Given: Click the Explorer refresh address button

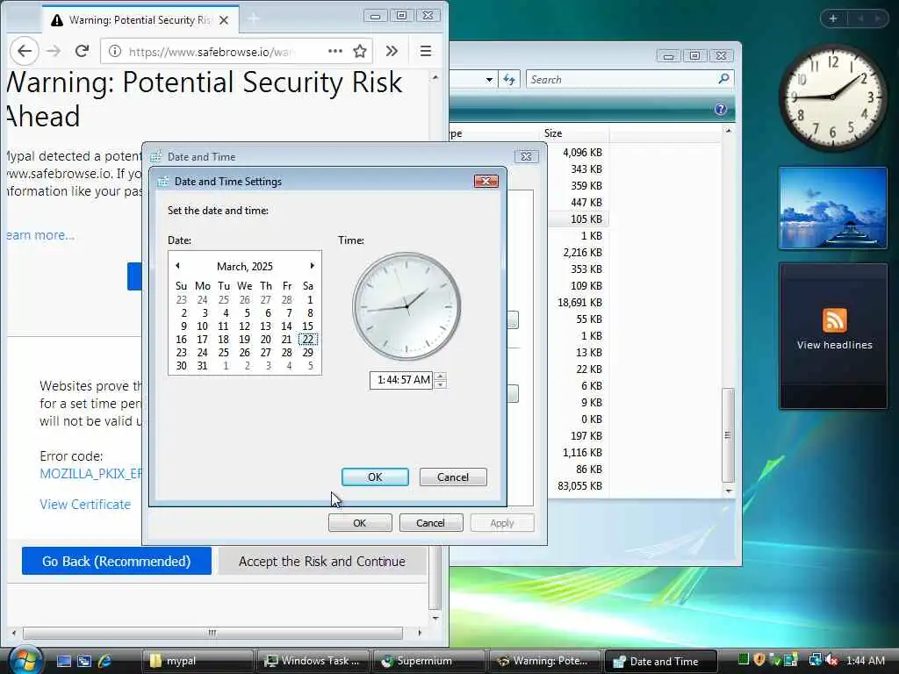Looking at the screenshot, I should 509,79.
